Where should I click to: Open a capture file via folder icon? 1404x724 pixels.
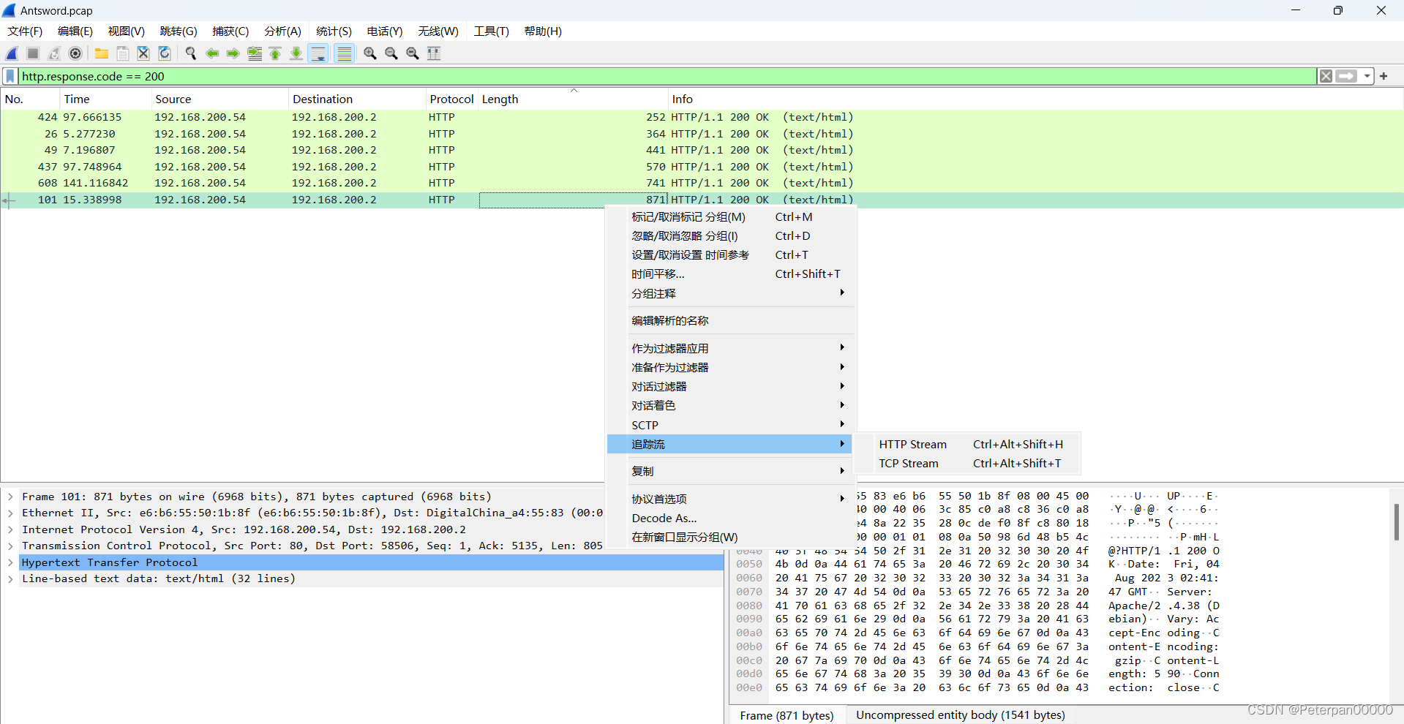(x=102, y=53)
